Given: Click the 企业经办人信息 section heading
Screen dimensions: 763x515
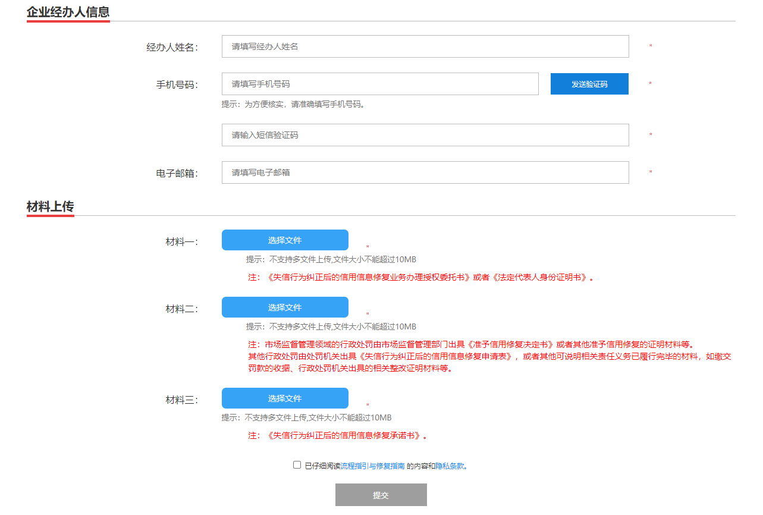Looking at the screenshot, I should coord(68,12).
